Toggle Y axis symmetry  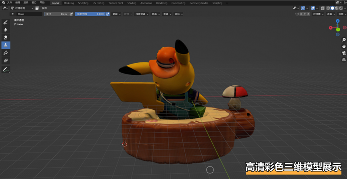[x=305, y=14]
